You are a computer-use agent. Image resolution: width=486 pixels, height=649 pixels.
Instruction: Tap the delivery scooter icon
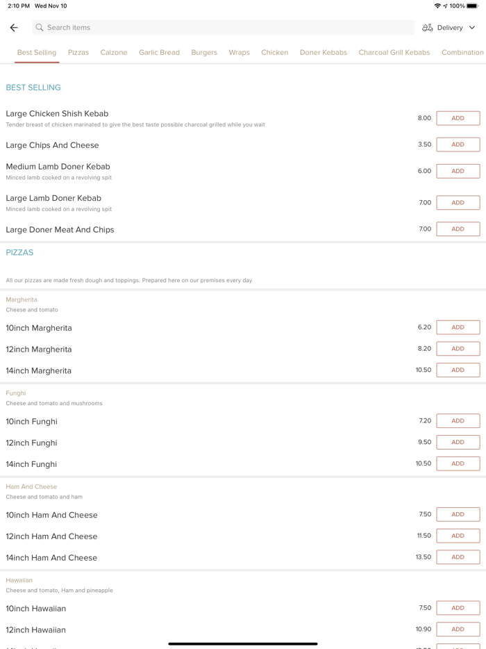pos(428,28)
